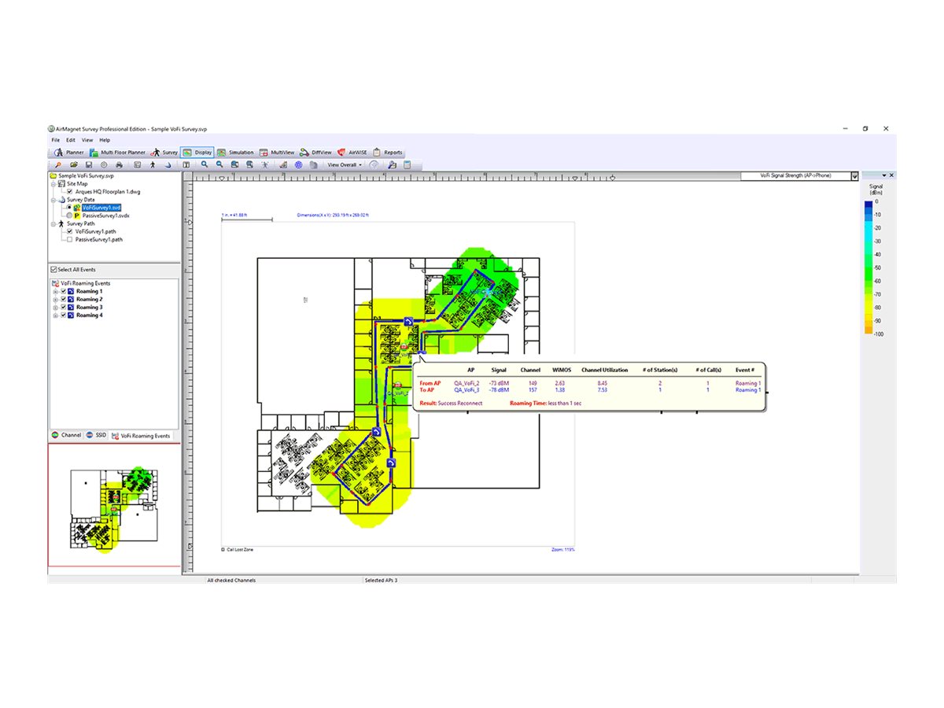Toggle the Select All Events checkbox
944x708 pixels.
coord(53,270)
